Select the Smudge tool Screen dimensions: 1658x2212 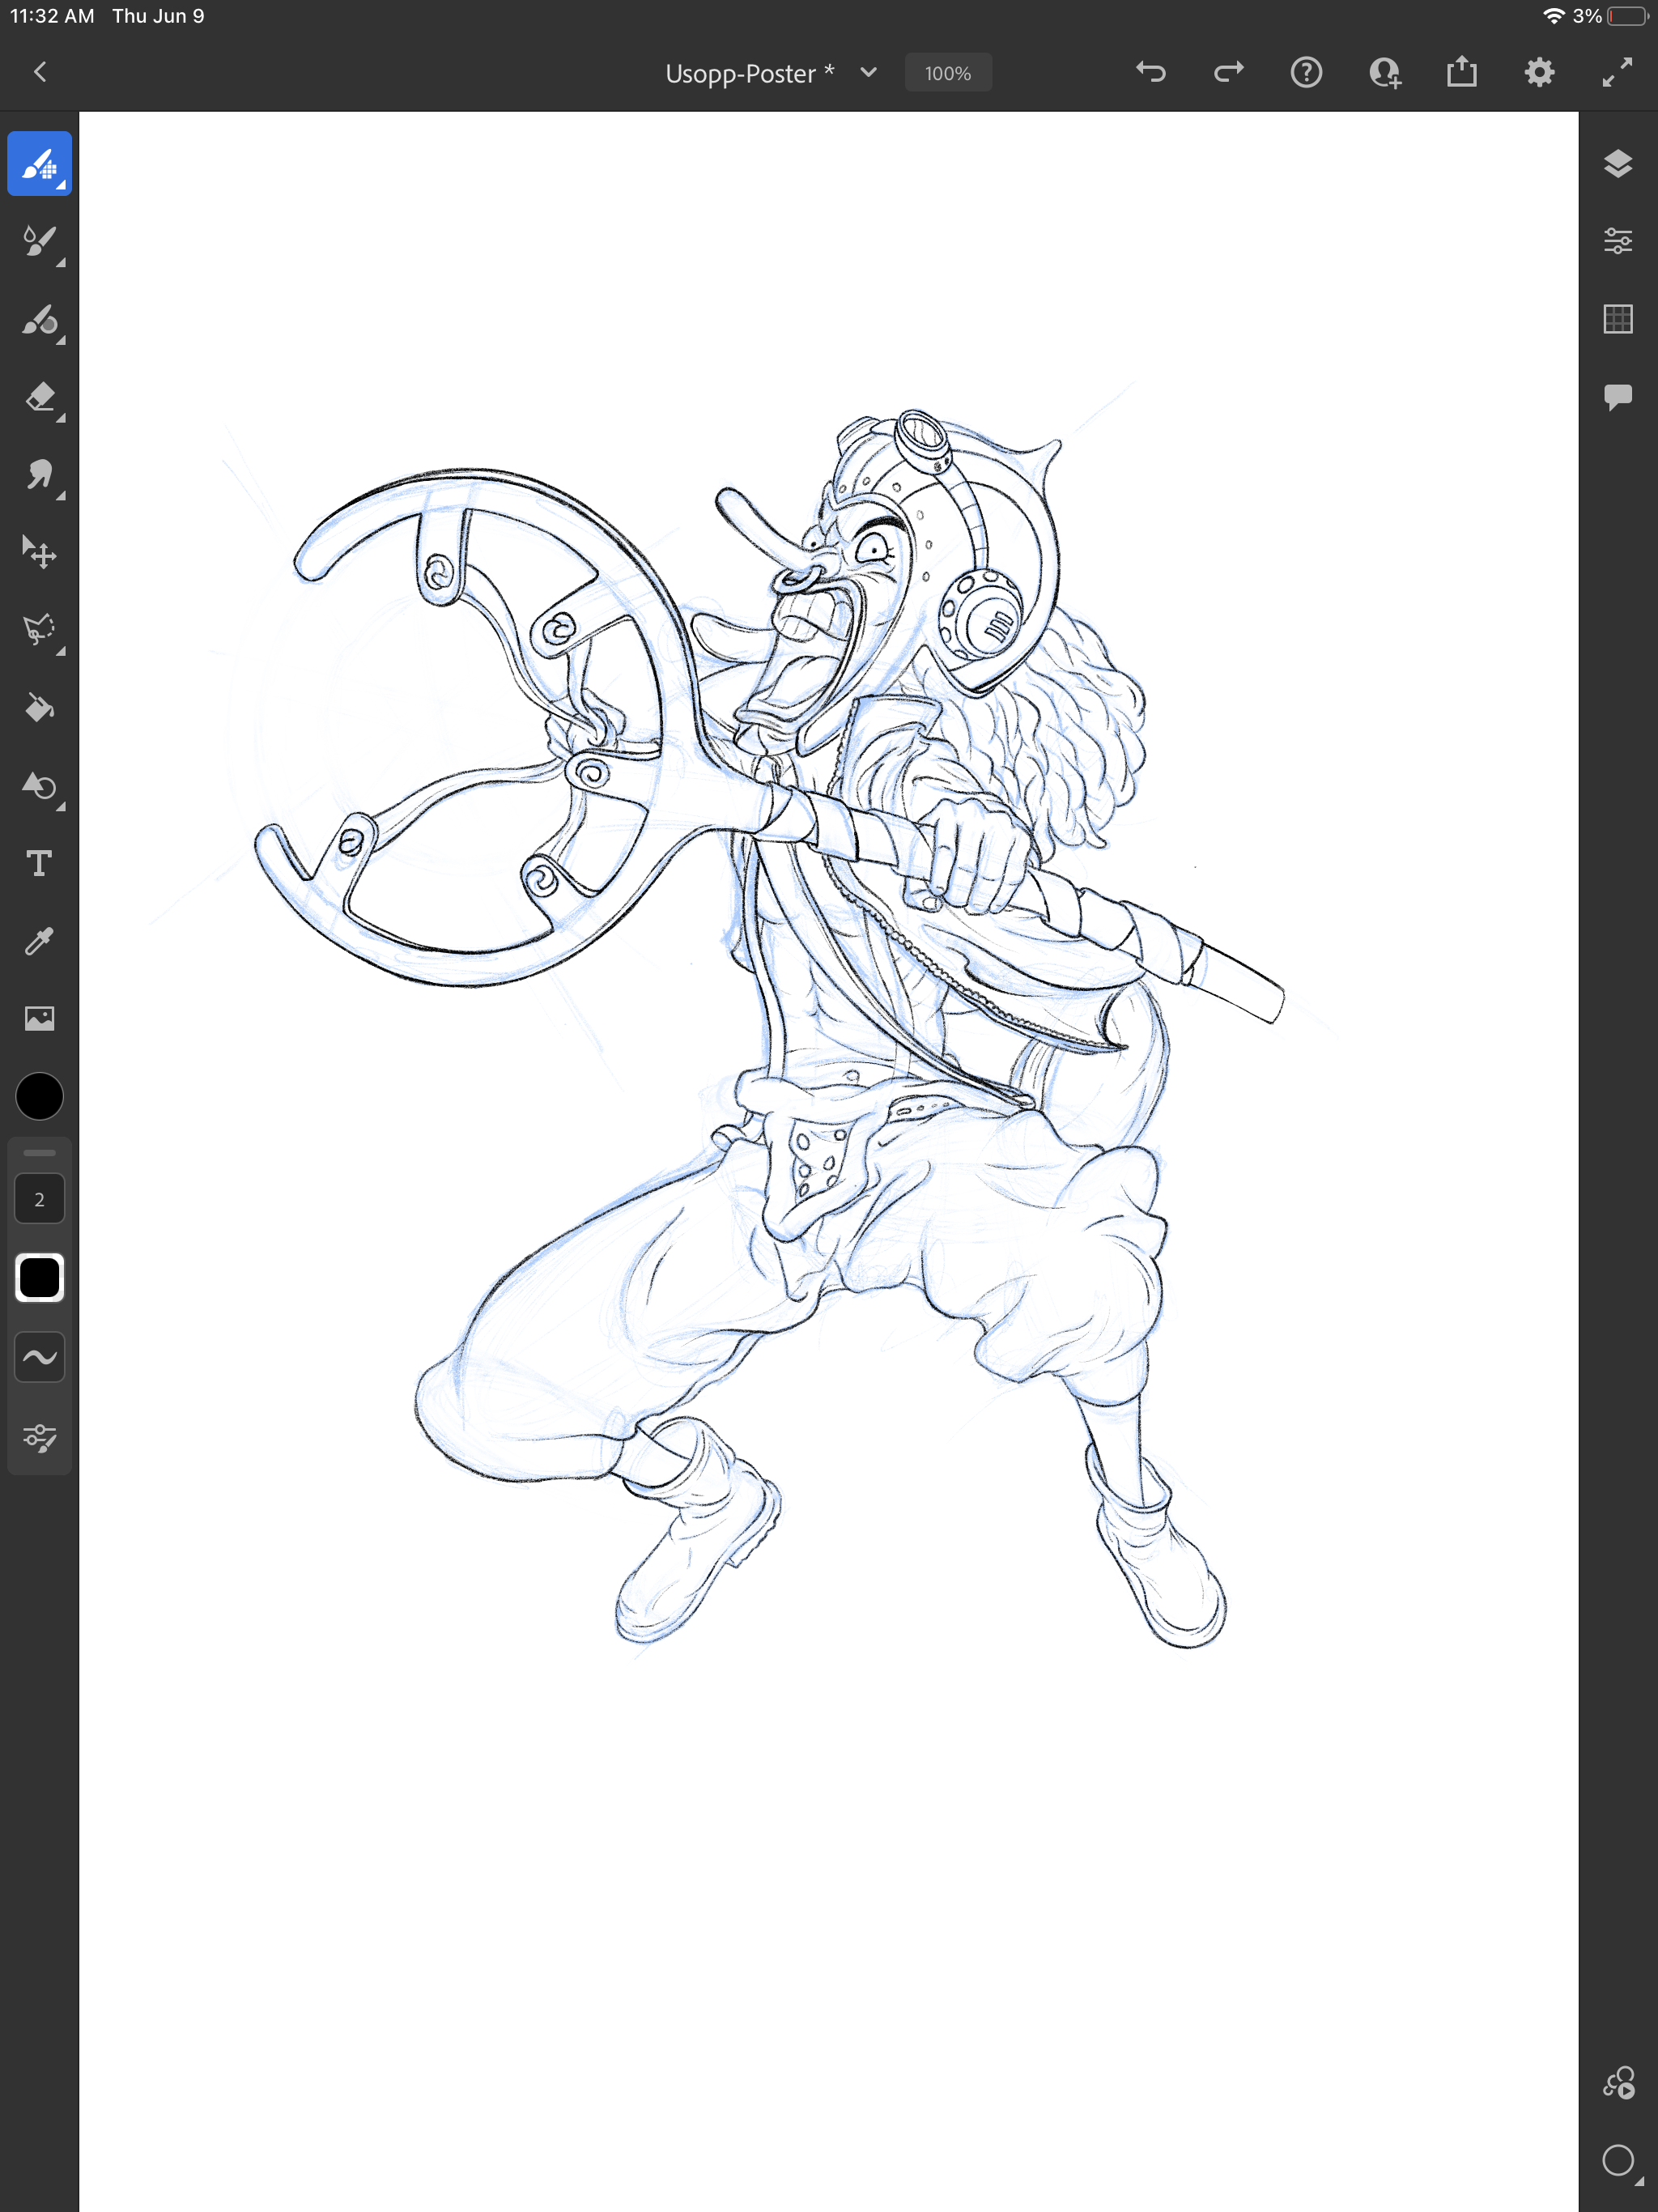pos(39,475)
